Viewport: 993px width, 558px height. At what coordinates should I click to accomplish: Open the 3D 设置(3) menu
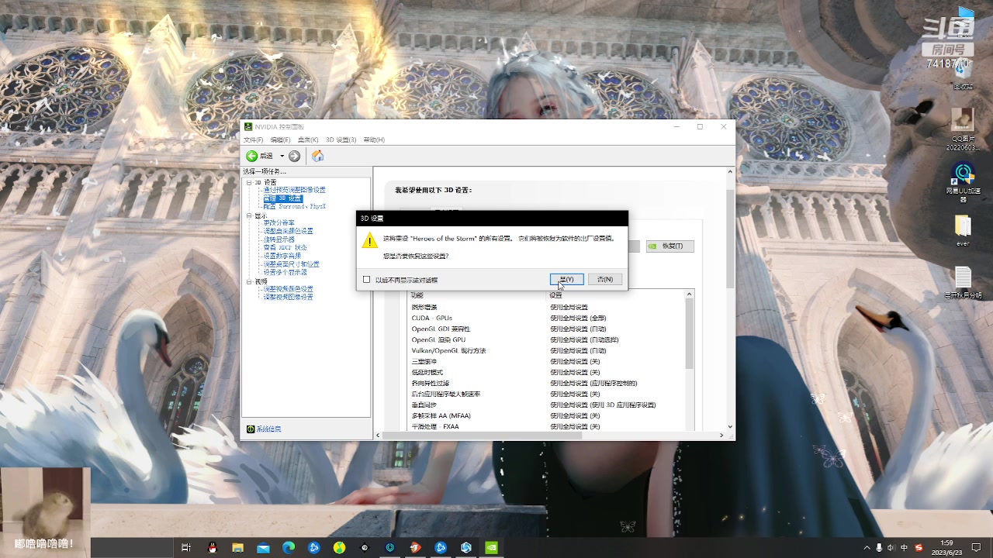click(341, 139)
